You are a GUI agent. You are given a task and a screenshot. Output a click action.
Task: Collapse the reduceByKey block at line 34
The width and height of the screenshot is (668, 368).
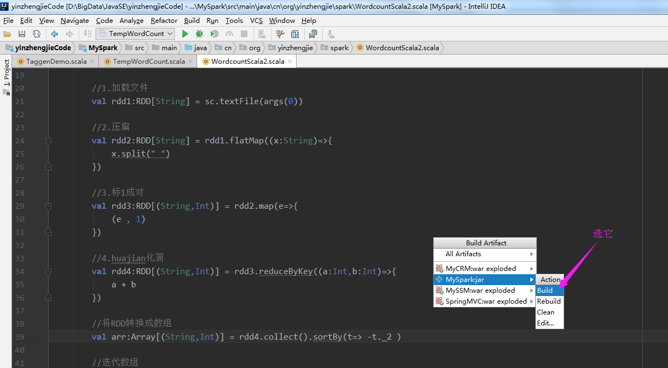49,272
